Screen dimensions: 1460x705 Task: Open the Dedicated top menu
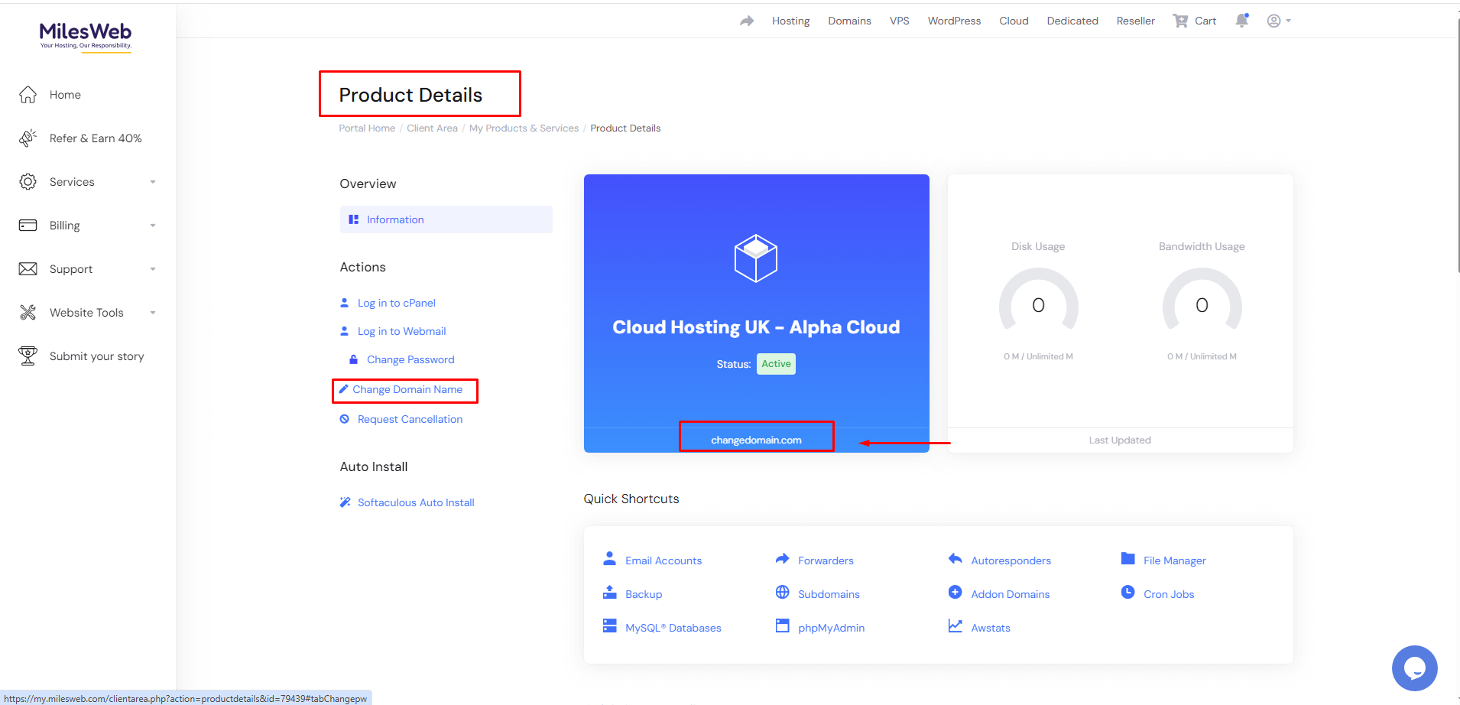click(x=1072, y=21)
